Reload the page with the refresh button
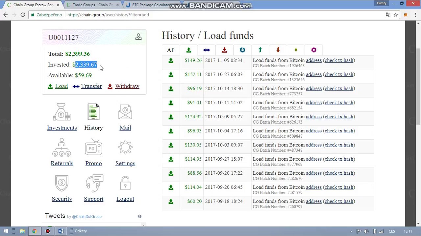Viewport: 421px width, 236px height. click(x=23, y=15)
